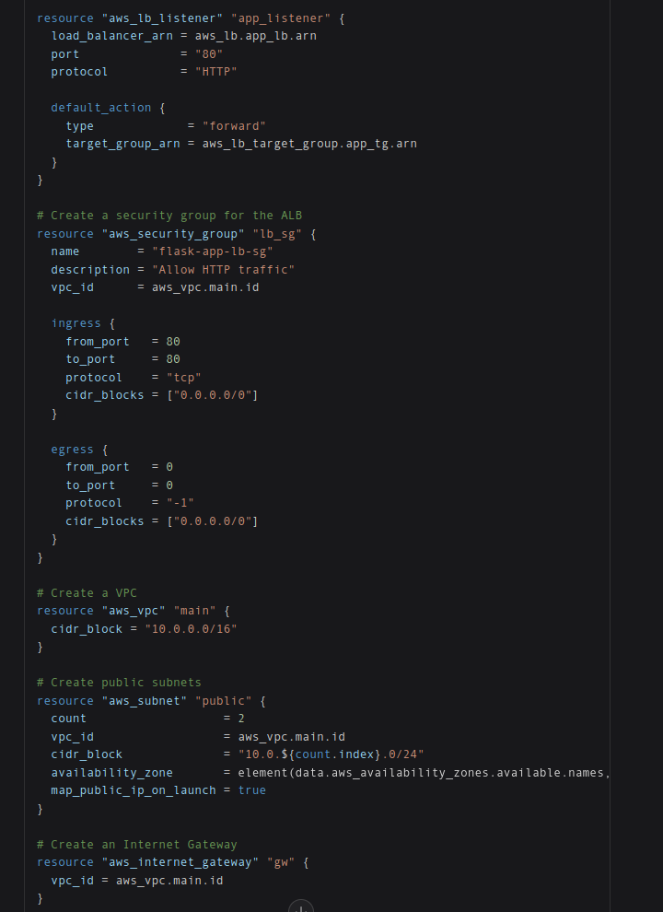Click the ALB security group comment line

pos(169,216)
